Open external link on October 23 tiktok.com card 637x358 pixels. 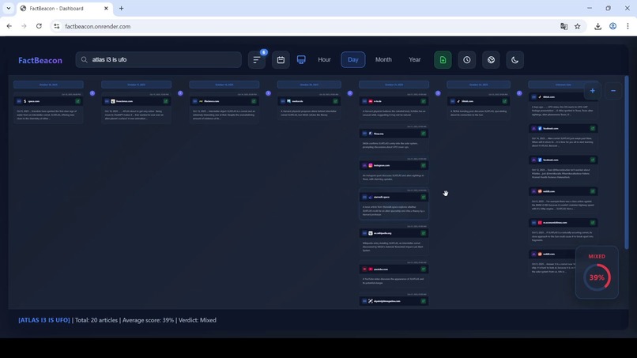[x=504, y=101]
